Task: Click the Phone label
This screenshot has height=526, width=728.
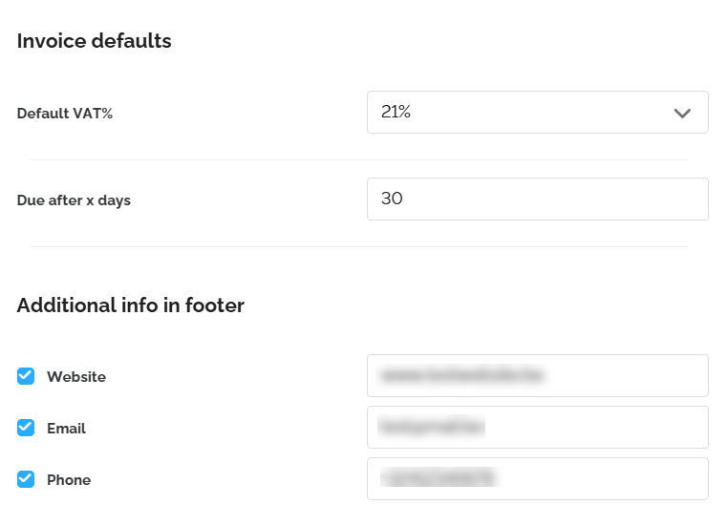Action: click(x=69, y=480)
